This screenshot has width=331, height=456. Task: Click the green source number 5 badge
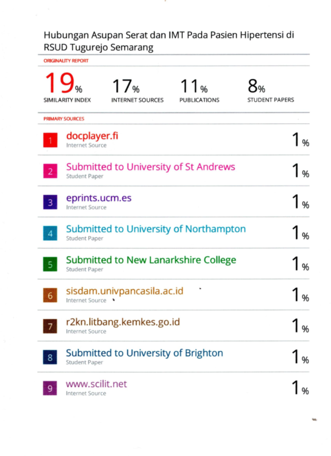pyautogui.click(x=50, y=264)
